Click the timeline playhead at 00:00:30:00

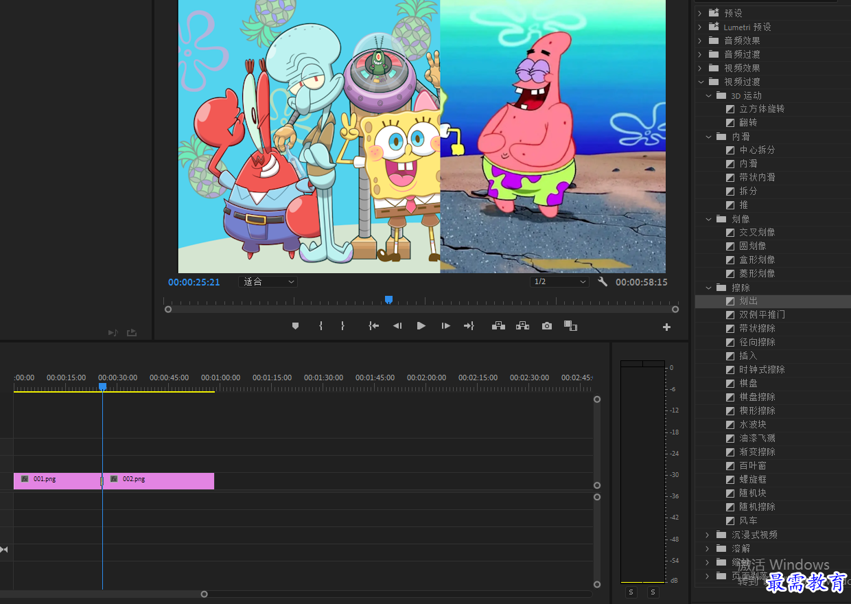102,386
